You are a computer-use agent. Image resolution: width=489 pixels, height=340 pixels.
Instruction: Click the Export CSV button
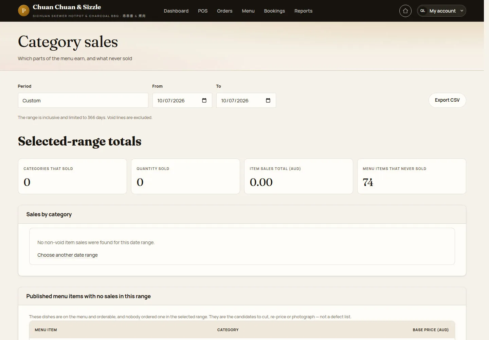[x=447, y=100]
